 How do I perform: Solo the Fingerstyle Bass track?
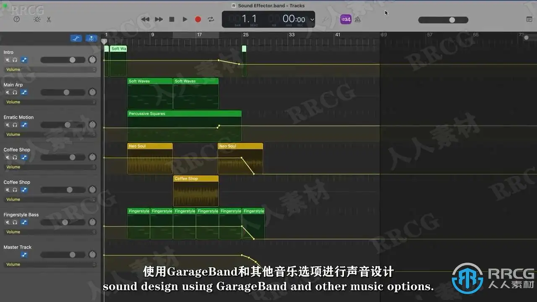(x=15, y=222)
